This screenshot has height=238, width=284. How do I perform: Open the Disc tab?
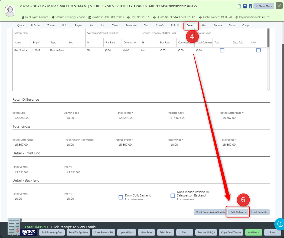point(146,26)
